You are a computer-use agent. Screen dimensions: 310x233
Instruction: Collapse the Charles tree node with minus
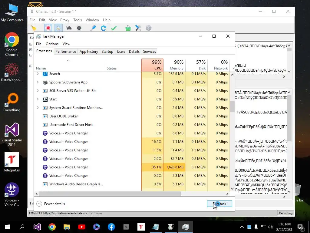tap(31, 55)
